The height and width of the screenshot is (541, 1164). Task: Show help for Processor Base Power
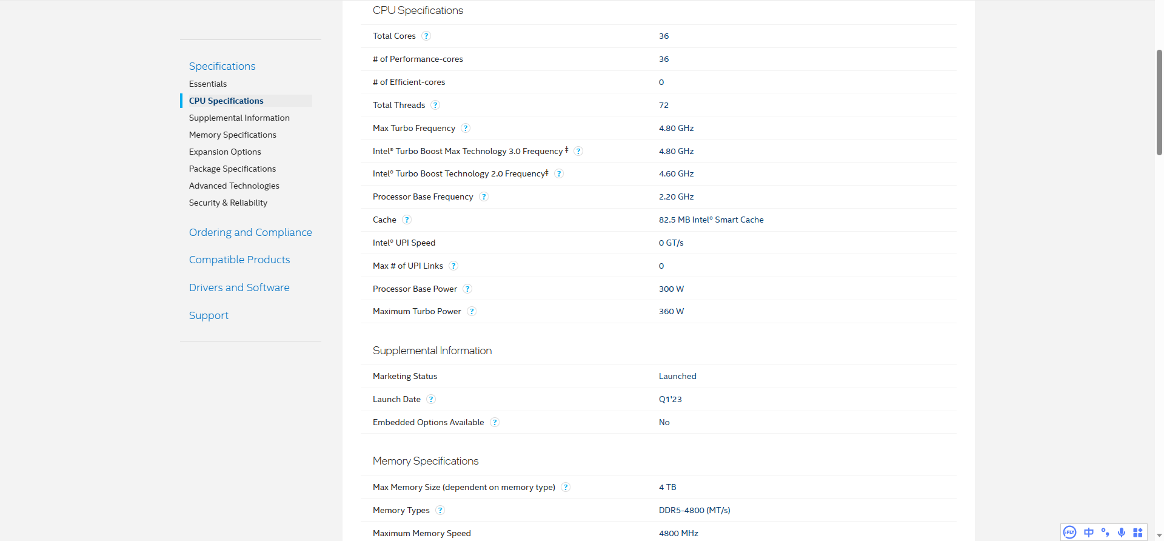point(467,289)
